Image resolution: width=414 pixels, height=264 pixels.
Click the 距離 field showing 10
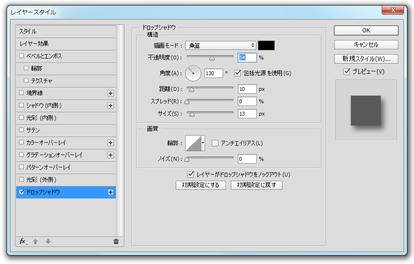[247, 89]
